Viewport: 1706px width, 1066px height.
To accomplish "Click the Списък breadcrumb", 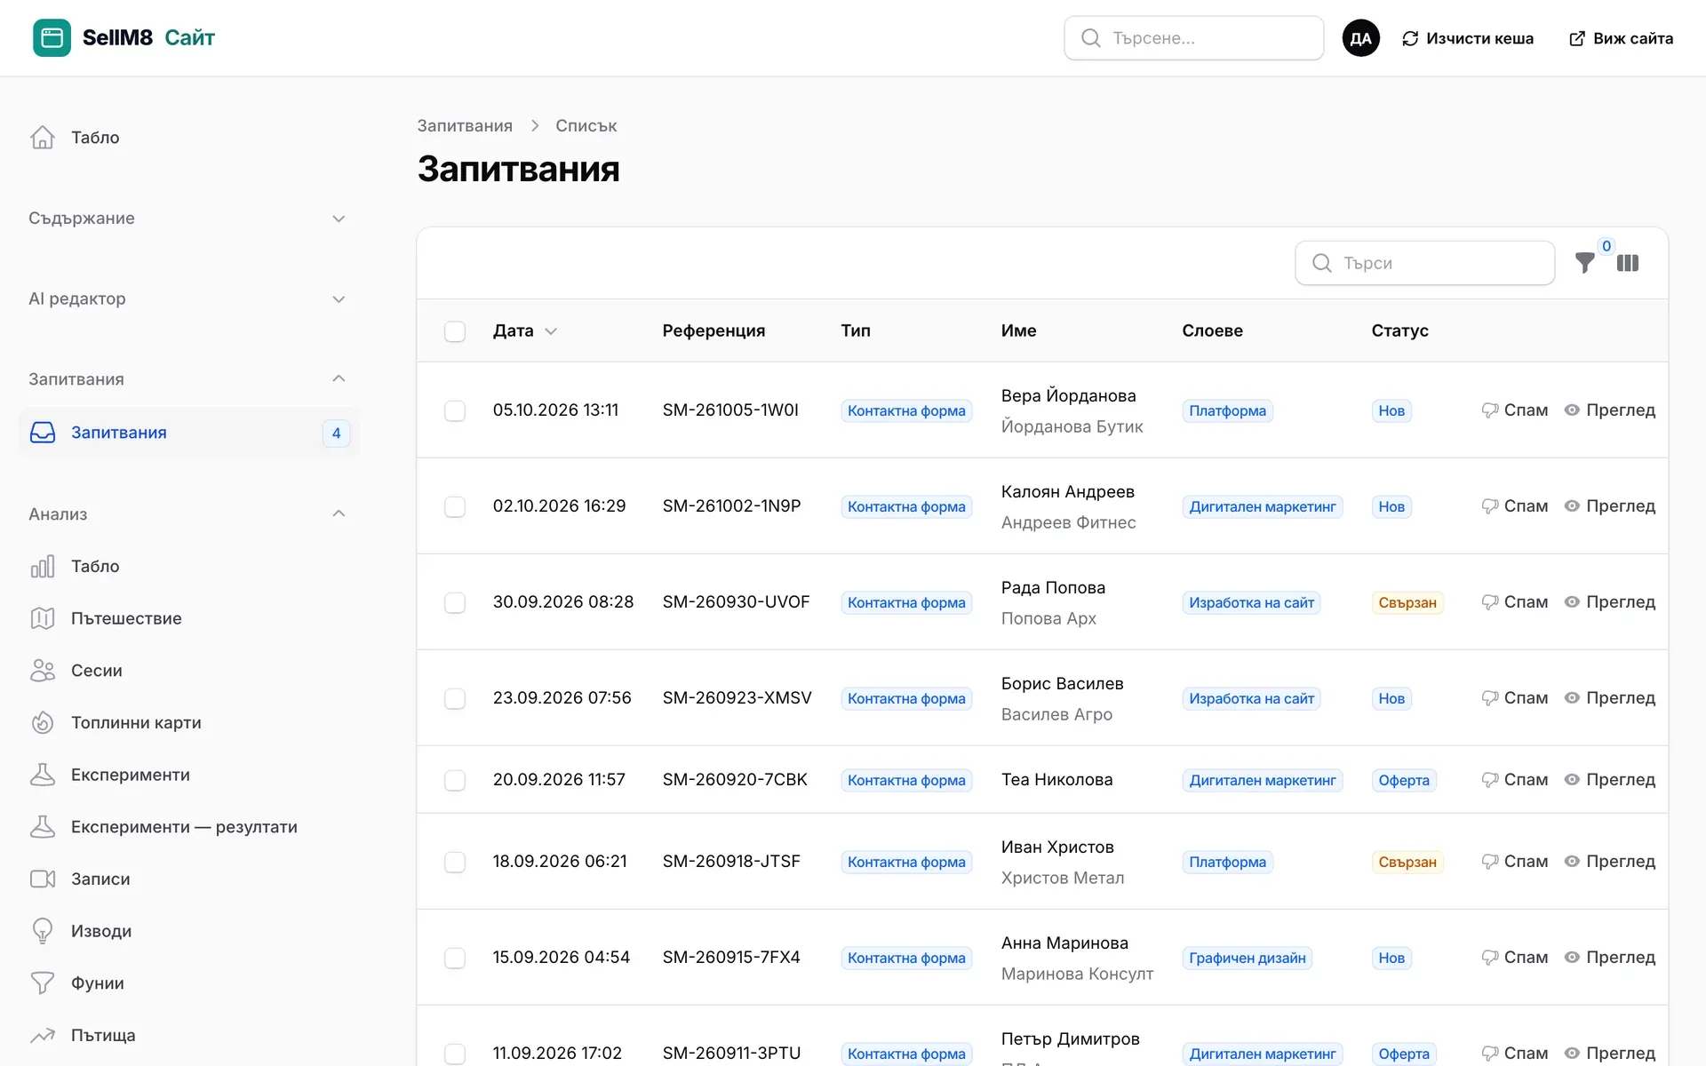I will (586, 125).
